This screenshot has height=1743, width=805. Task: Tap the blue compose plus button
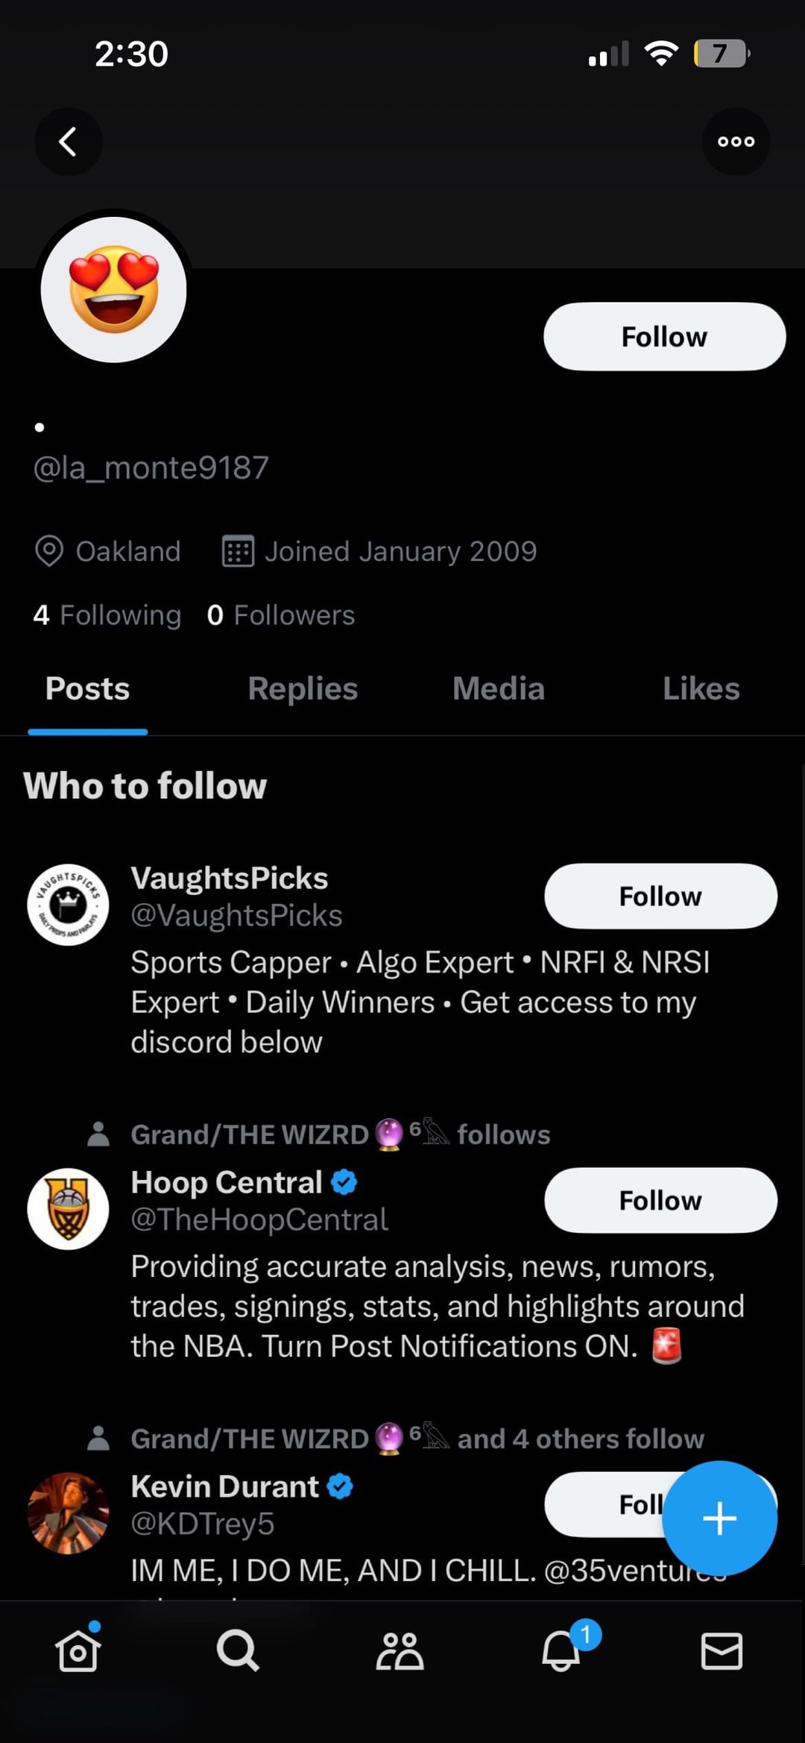point(719,1519)
